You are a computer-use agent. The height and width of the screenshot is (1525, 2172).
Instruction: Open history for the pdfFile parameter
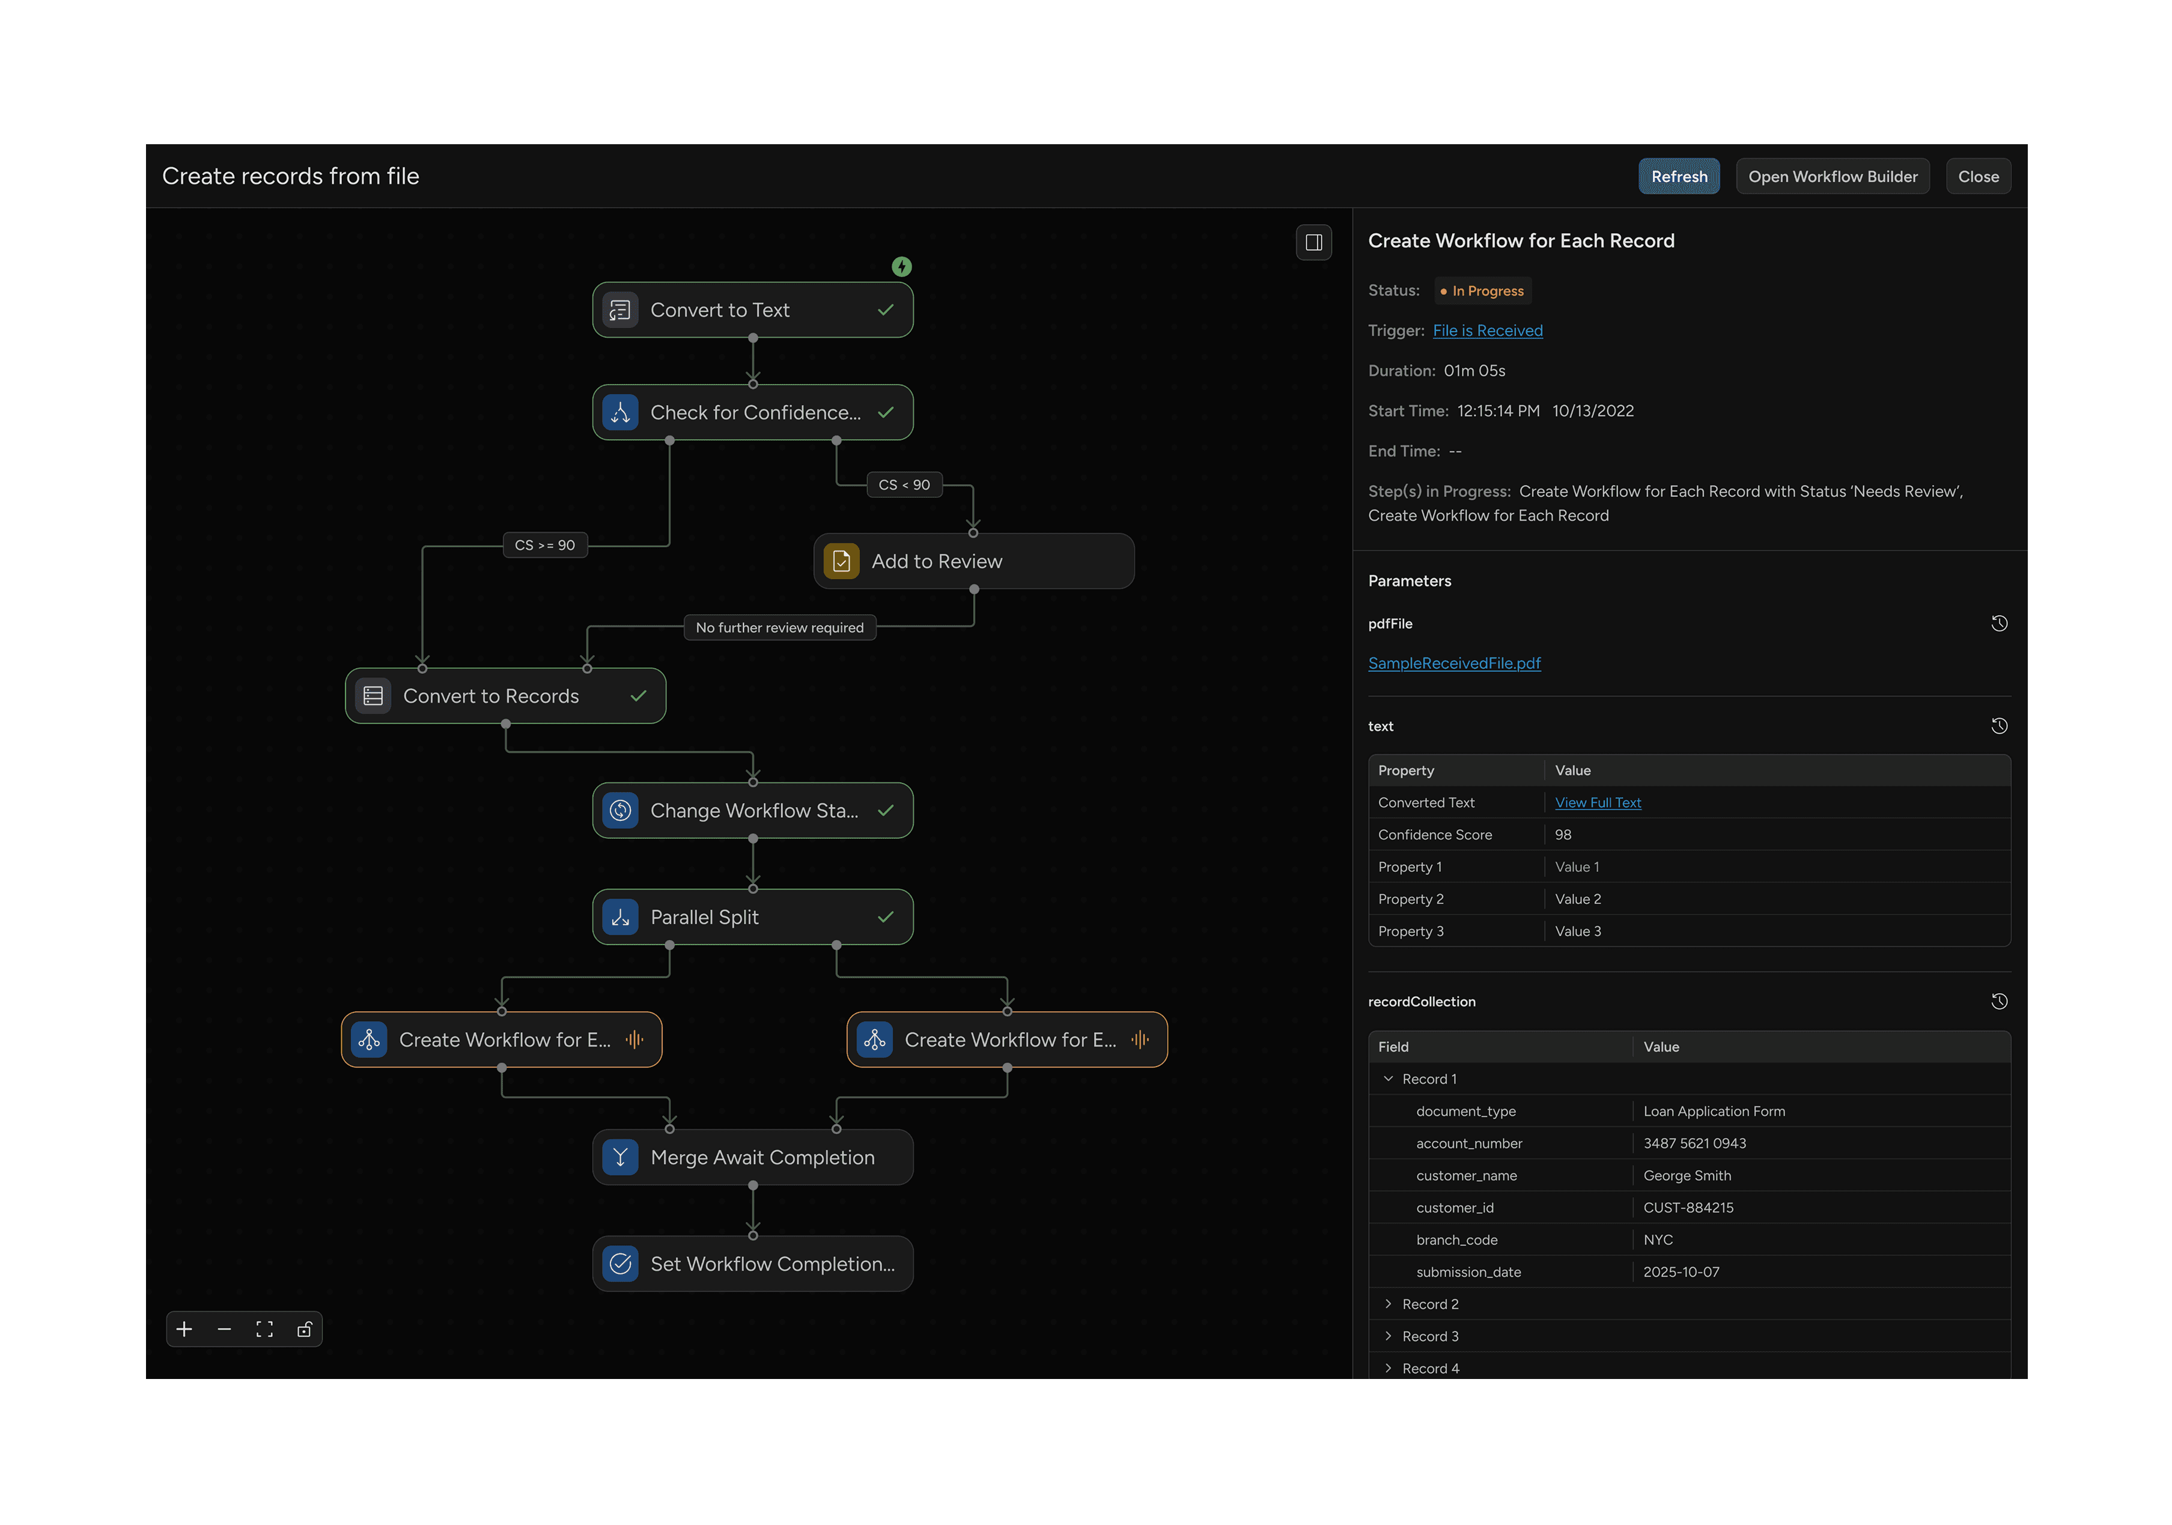[x=2000, y=622]
